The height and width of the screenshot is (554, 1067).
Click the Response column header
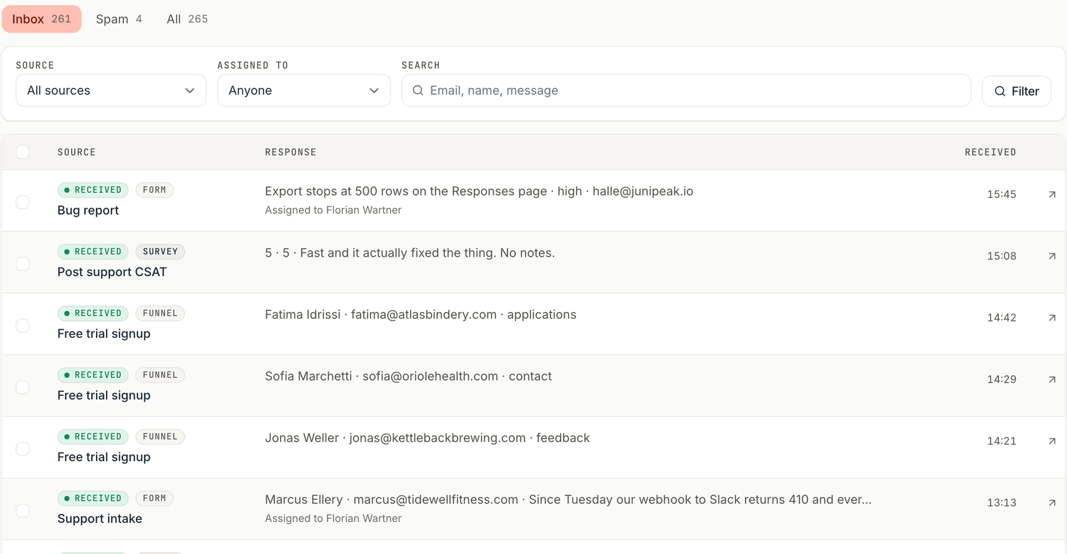click(x=291, y=152)
